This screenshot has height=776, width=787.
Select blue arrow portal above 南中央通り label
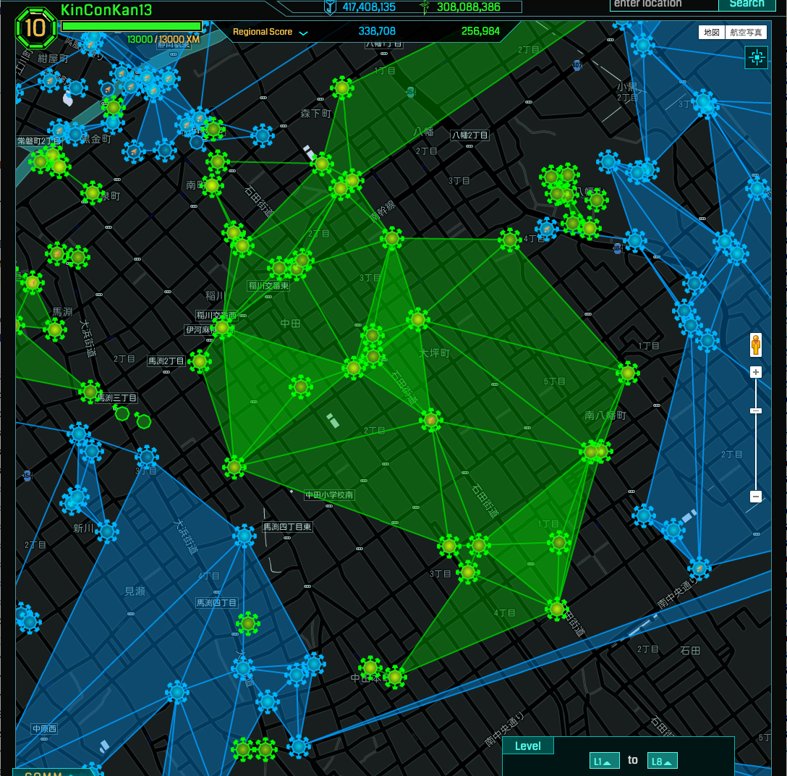coord(699,568)
